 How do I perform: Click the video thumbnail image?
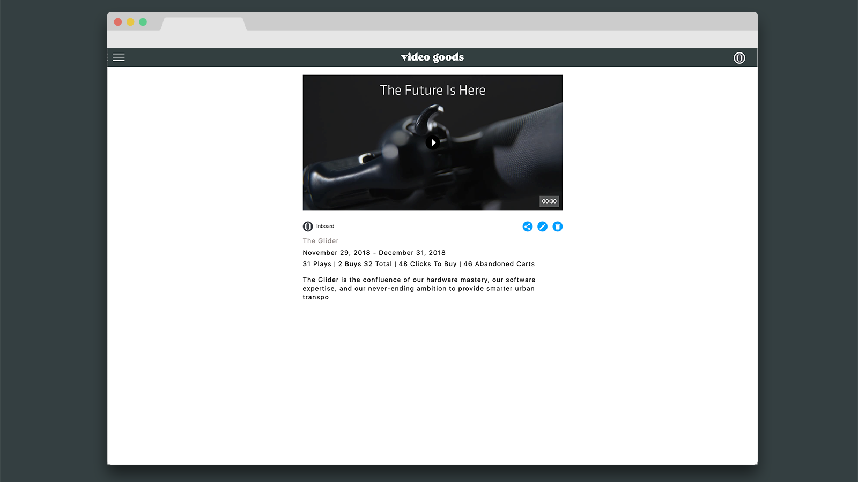433,142
